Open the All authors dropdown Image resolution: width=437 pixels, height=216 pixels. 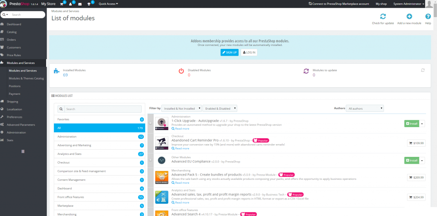365,108
